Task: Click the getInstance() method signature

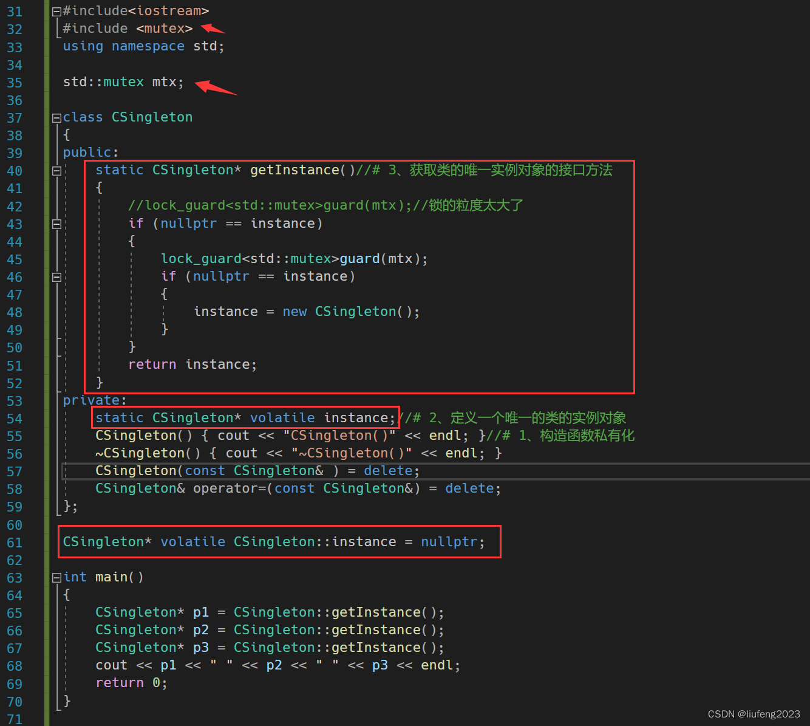Action: (x=225, y=170)
